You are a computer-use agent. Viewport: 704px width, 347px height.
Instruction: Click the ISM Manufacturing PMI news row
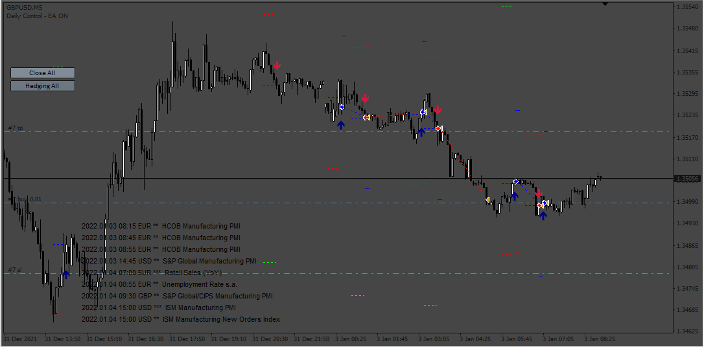[x=158, y=308]
